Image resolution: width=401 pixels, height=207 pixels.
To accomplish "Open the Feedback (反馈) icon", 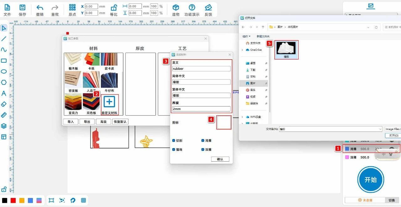I will (x=208, y=8).
